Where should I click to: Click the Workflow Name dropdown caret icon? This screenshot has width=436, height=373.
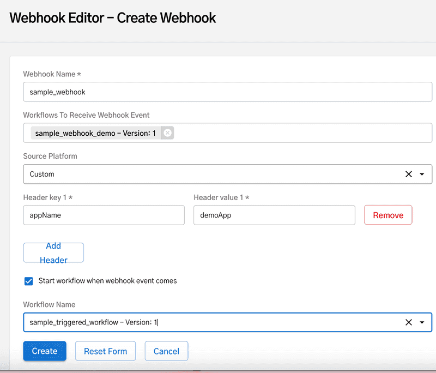(422, 322)
